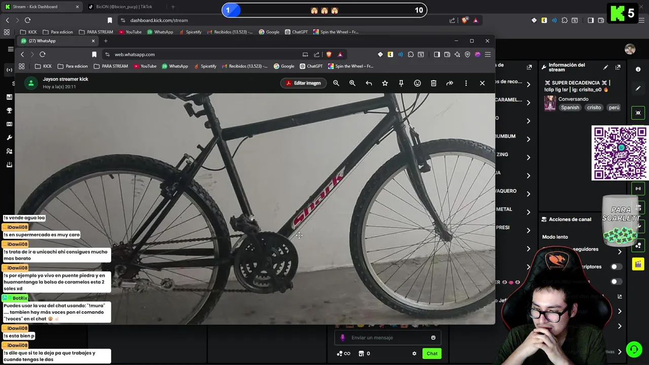Open new tab in WhatsApp window
This screenshot has height=365, width=649.
105,41
